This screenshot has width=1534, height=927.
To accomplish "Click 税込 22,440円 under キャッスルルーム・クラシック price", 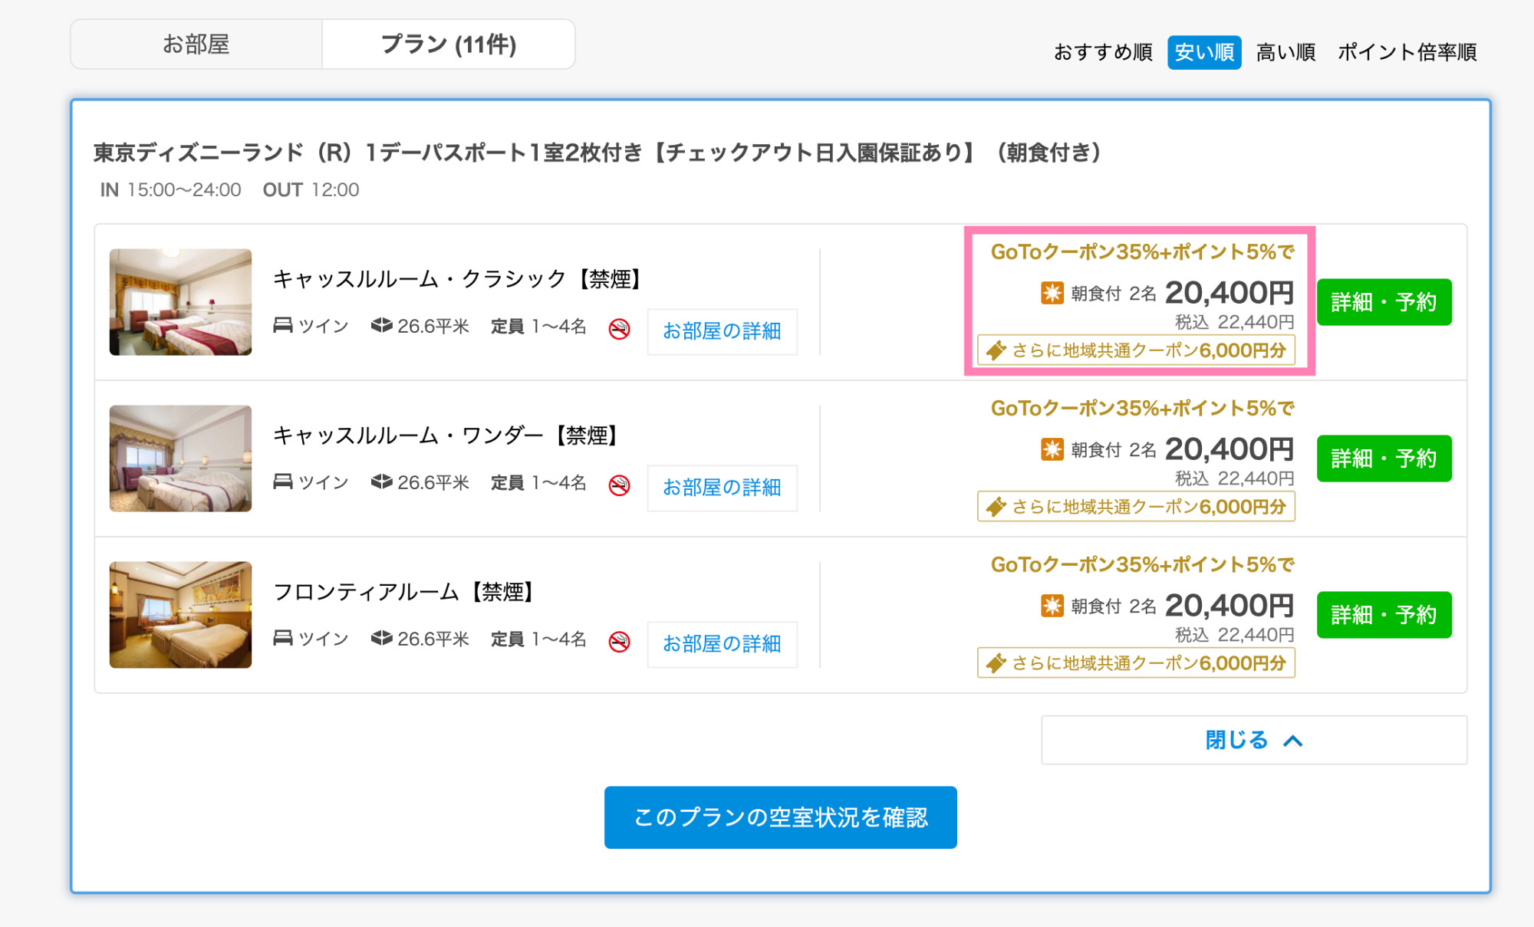I will tap(1235, 322).
